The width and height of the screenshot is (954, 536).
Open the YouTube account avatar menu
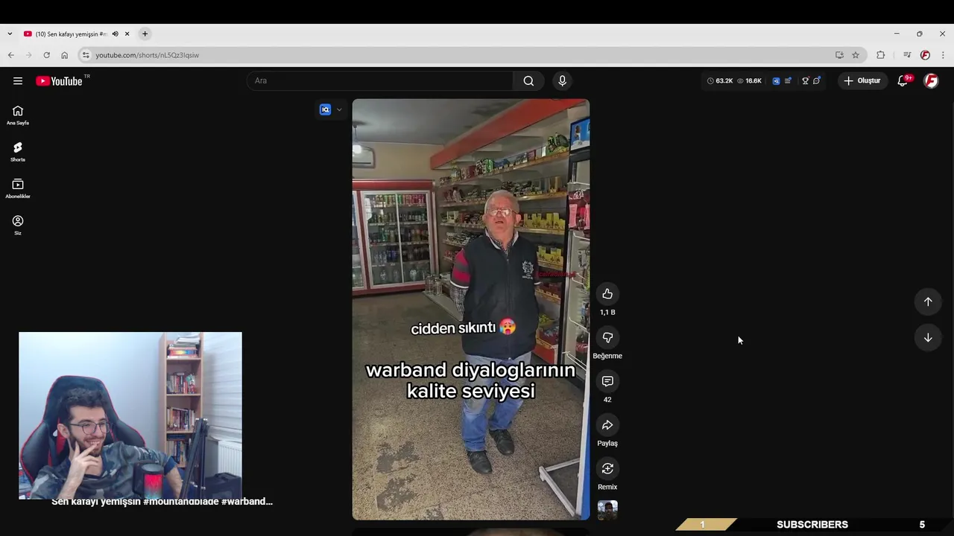931,80
